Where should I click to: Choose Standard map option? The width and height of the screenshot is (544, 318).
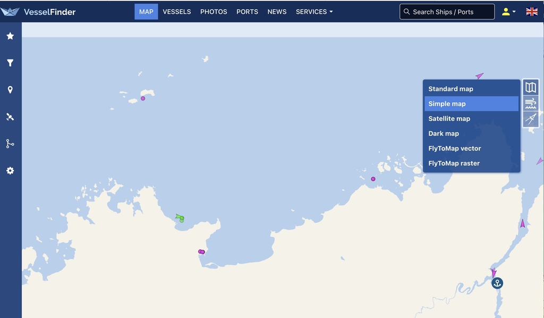(472, 89)
